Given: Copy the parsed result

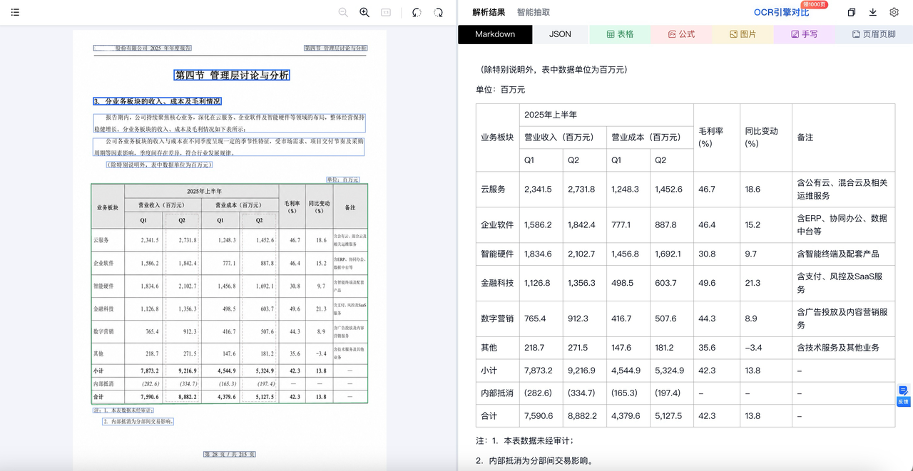Looking at the screenshot, I should point(851,12).
